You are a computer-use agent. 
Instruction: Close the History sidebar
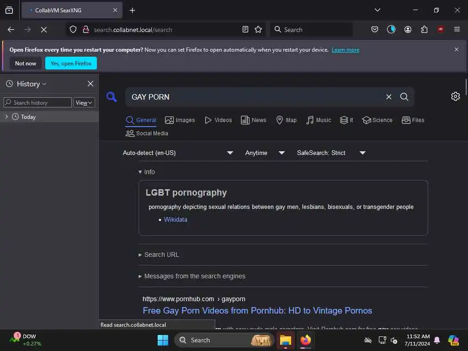90,84
